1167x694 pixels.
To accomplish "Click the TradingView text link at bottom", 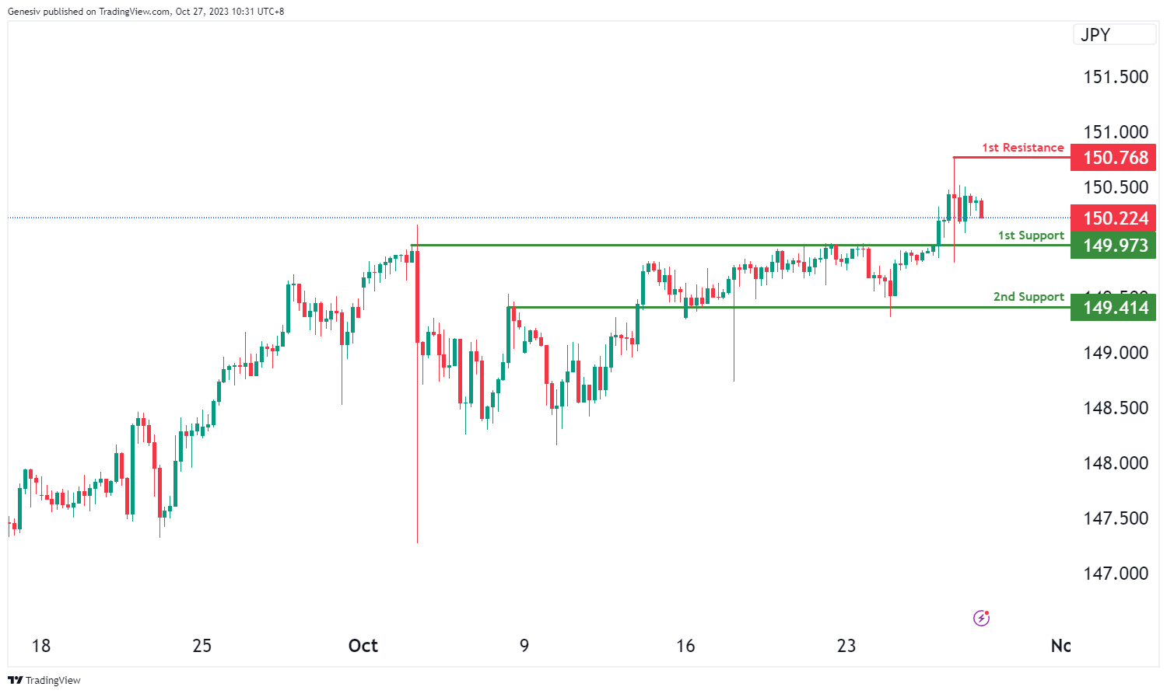I will point(53,681).
